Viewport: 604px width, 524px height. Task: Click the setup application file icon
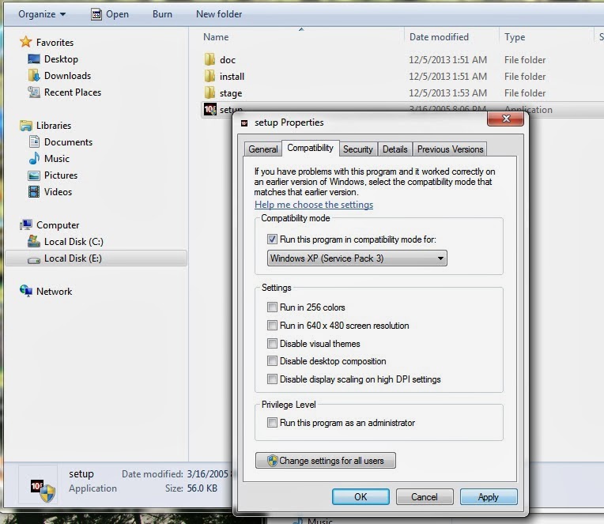[x=210, y=109]
